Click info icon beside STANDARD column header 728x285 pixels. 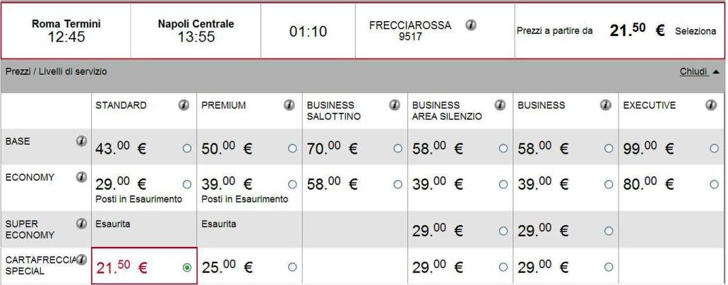click(x=184, y=105)
